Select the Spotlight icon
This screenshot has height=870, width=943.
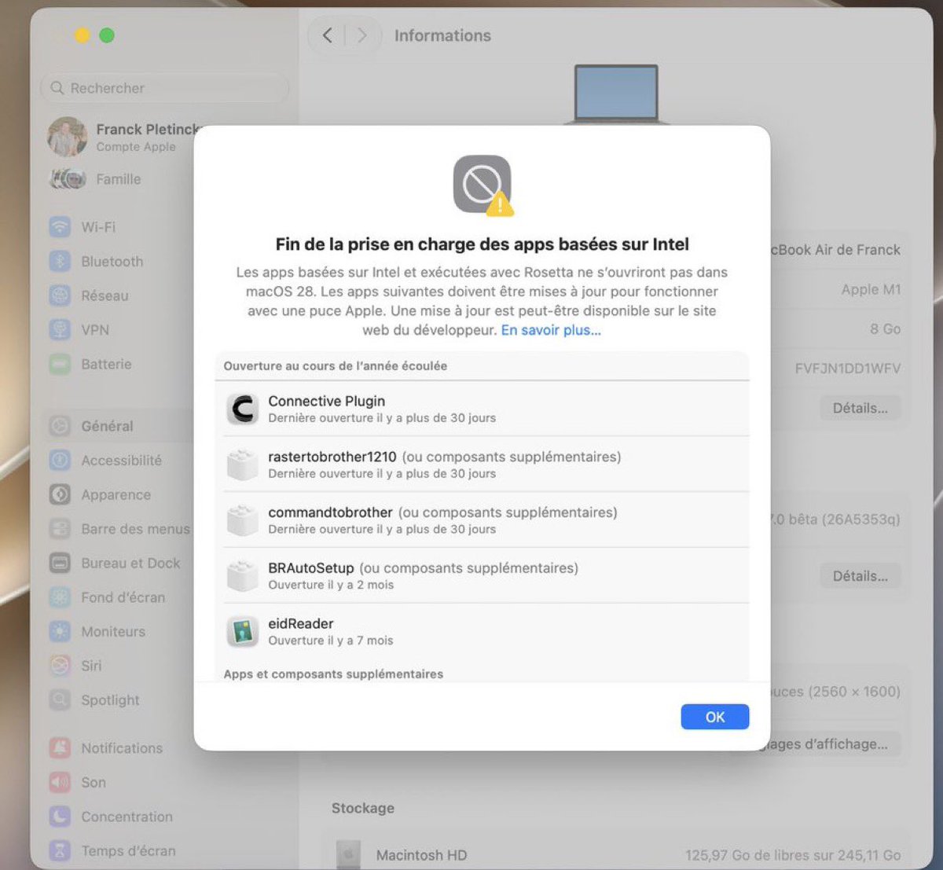tap(61, 699)
